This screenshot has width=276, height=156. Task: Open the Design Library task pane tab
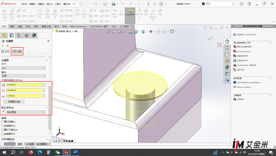(227, 48)
